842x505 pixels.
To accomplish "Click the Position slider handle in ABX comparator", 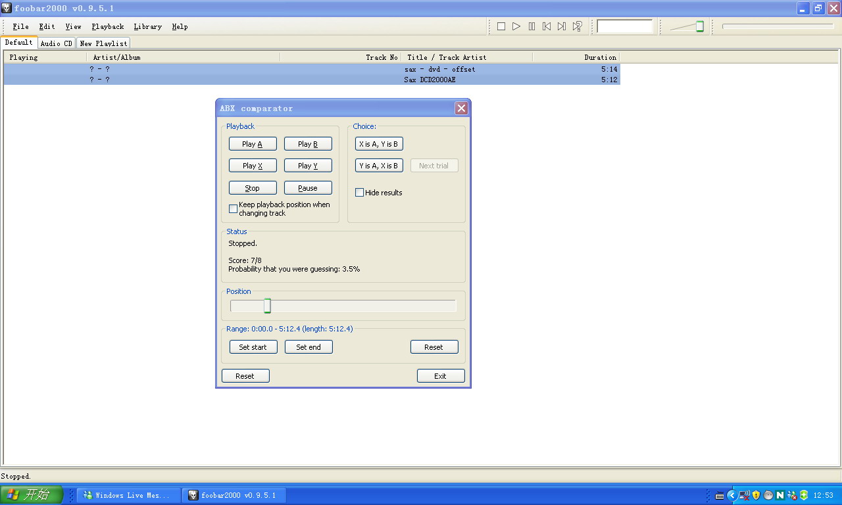I will click(x=267, y=306).
